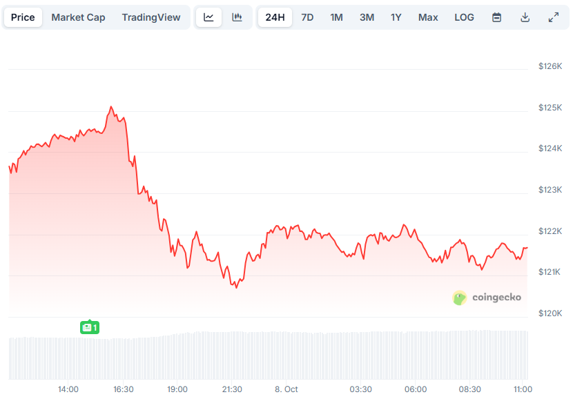This screenshot has width=573, height=408.
Task: Switch chart to 1Y range
Action: click(x=396, y=17)
